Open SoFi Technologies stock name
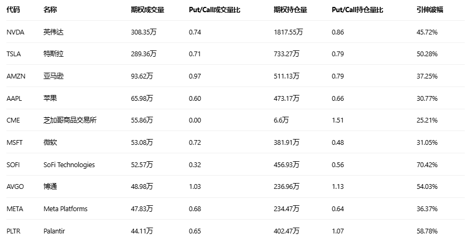Screen dimensions: 469x243 69,164
